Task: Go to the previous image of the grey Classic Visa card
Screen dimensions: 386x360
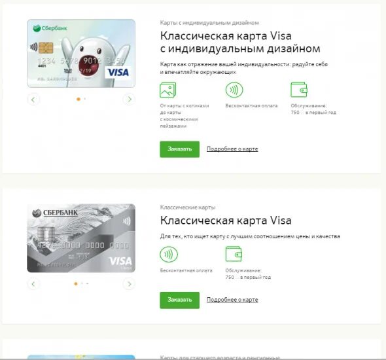Action: [33, 284]
